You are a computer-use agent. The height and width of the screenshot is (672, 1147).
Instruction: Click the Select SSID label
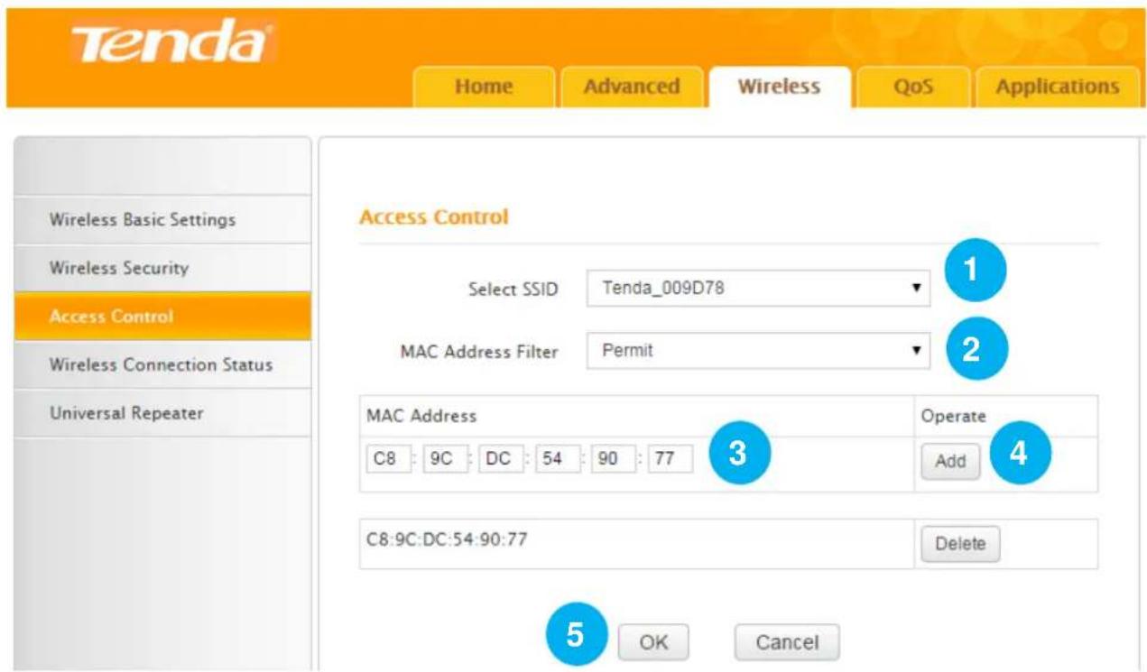[x=513, y=290]
